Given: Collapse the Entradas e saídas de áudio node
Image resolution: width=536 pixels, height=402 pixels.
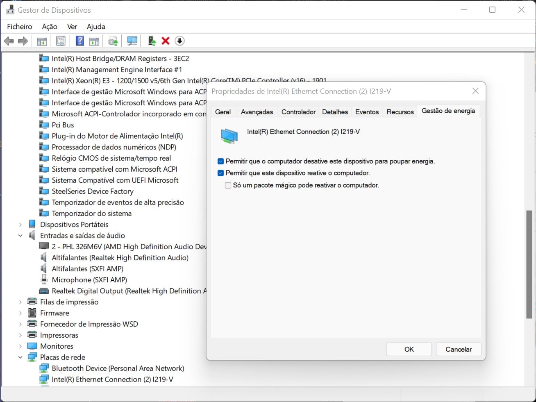Looking at the screenshot, I should click(x=20, y=236).
